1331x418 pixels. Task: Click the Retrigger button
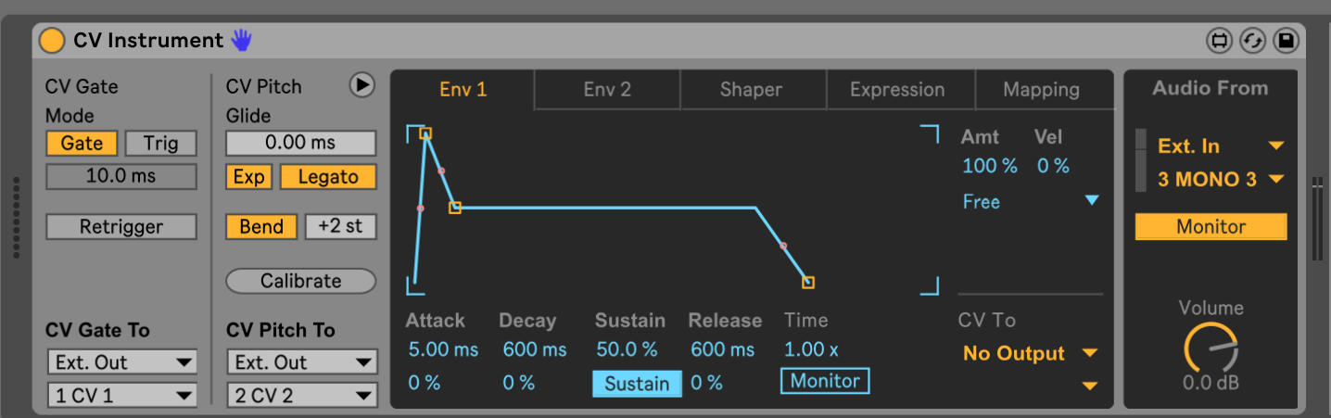[121, 227]
